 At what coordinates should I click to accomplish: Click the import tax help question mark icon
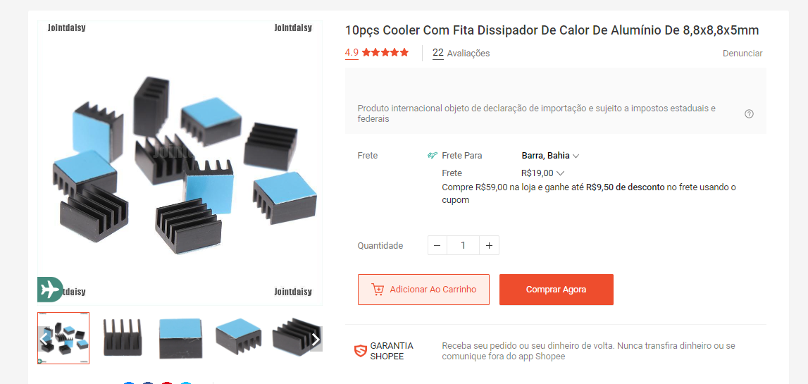(749, 114)
